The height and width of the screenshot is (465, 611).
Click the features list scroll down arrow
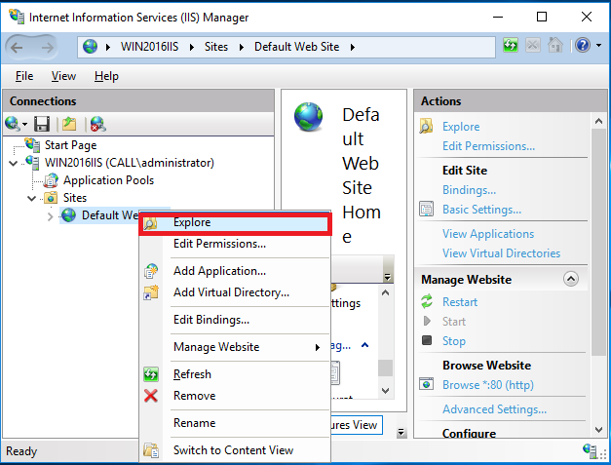pyautogui.click(x=385, y=390)
